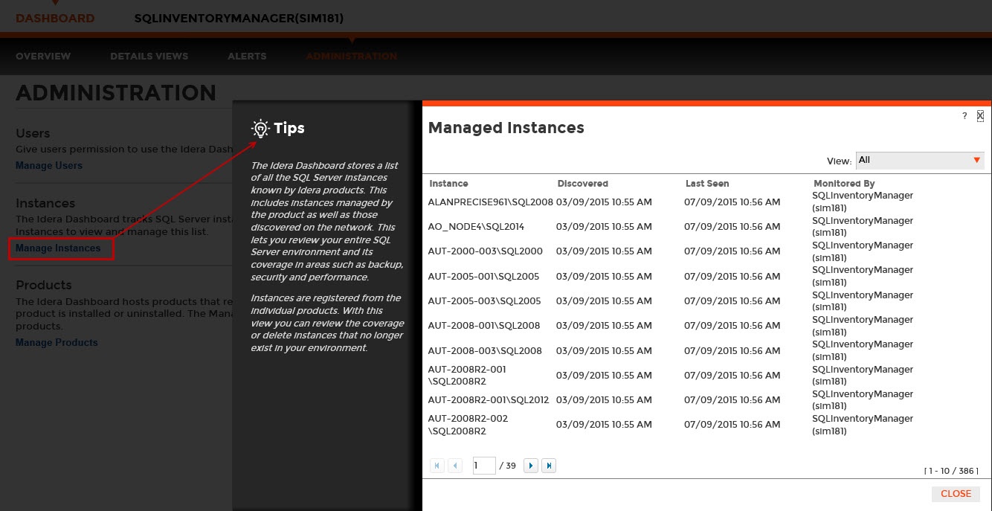Viewport: 992px width, 511px height.
Task: Switch to the Alerts menu
Action: 247,57
